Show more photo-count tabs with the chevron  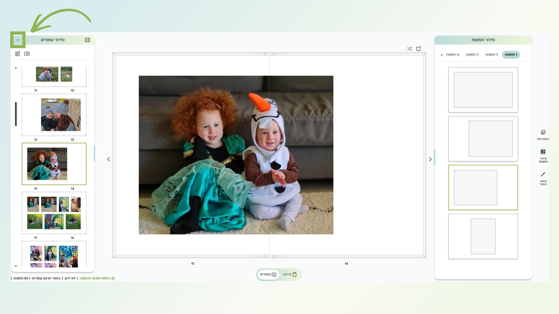tap(441, 55)
